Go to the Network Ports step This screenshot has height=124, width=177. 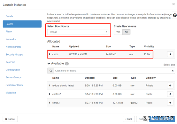point(13,47)
